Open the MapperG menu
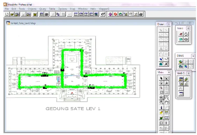The height and width of the screenshot is (135, 197). [x=104, y=9]
